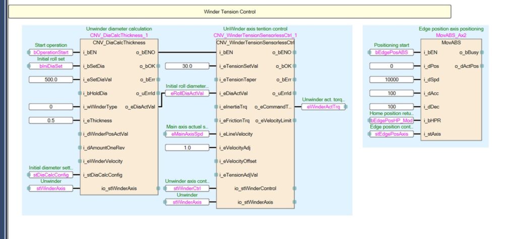This screenshot has height=239, width=516.
Task: Select the stWinderCtrl variable
Action: pos(186,188)
